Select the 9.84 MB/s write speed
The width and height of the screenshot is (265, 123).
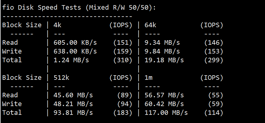coord(162,51)
